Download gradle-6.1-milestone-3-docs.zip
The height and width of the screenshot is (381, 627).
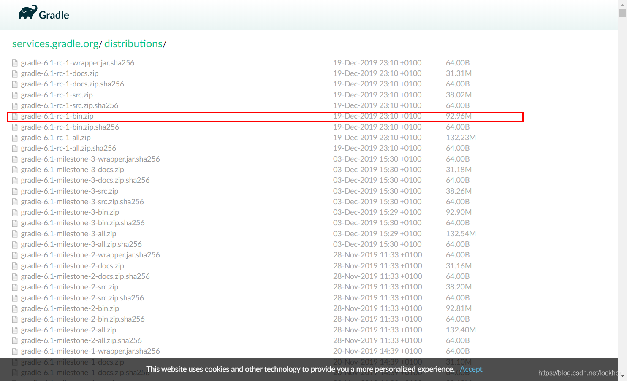(72, 170)
